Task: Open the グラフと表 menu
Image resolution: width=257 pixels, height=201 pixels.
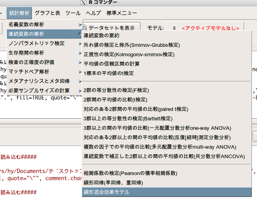Action: [x=47, y=13]
